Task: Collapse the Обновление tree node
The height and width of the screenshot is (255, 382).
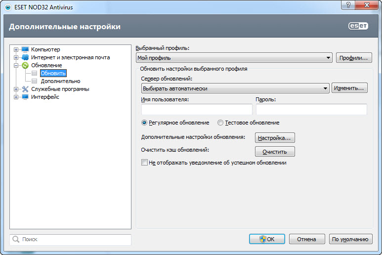Action: [16, 66]
